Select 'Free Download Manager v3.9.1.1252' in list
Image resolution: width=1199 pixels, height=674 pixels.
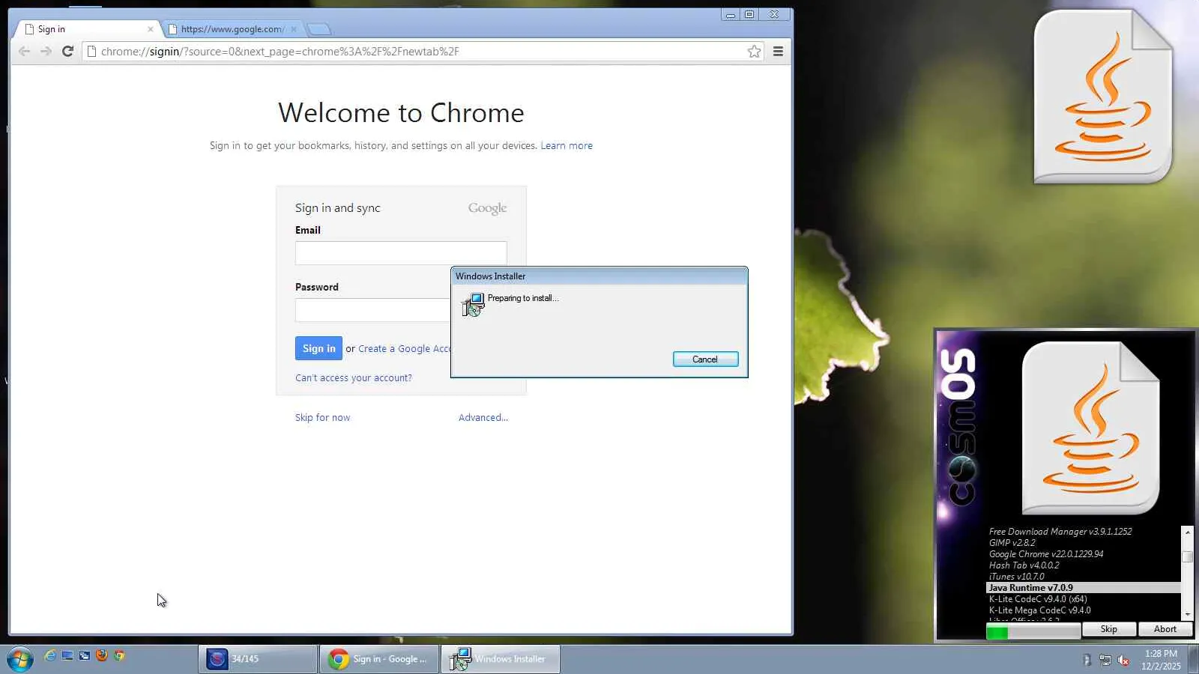(1083, 532)
